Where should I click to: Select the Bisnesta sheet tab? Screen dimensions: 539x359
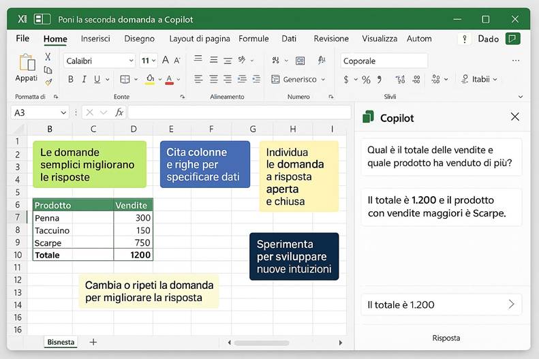[61, 342]
